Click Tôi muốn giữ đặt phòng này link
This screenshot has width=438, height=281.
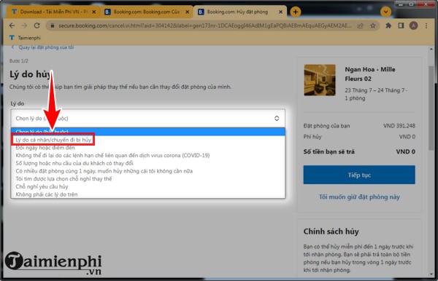(x=359, y=197)
